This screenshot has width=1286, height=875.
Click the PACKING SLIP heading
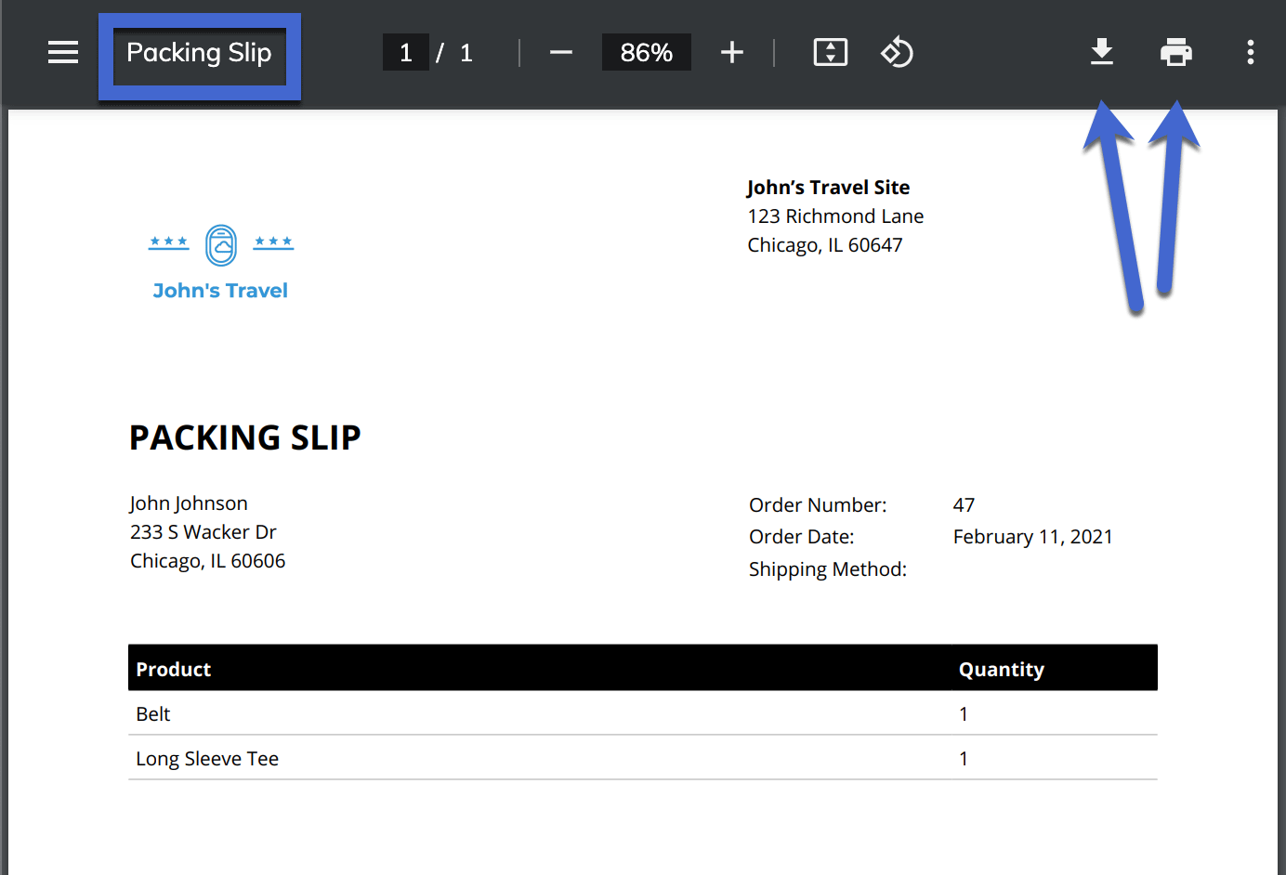click(x=245, y=437)
